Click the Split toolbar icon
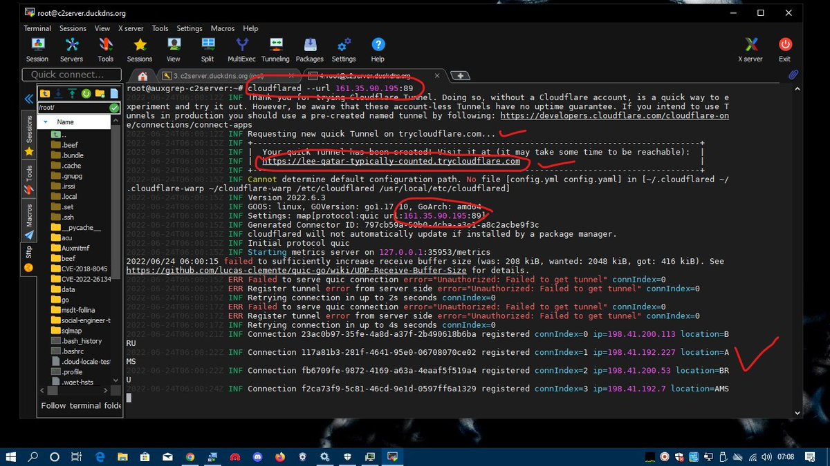The width and height of the screenshot is (830, 466). coord(207,50)
